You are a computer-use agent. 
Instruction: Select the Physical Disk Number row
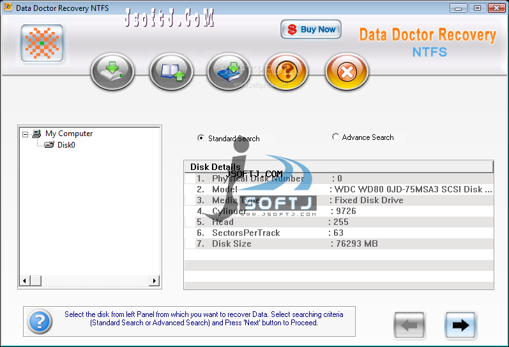point(339,178)
